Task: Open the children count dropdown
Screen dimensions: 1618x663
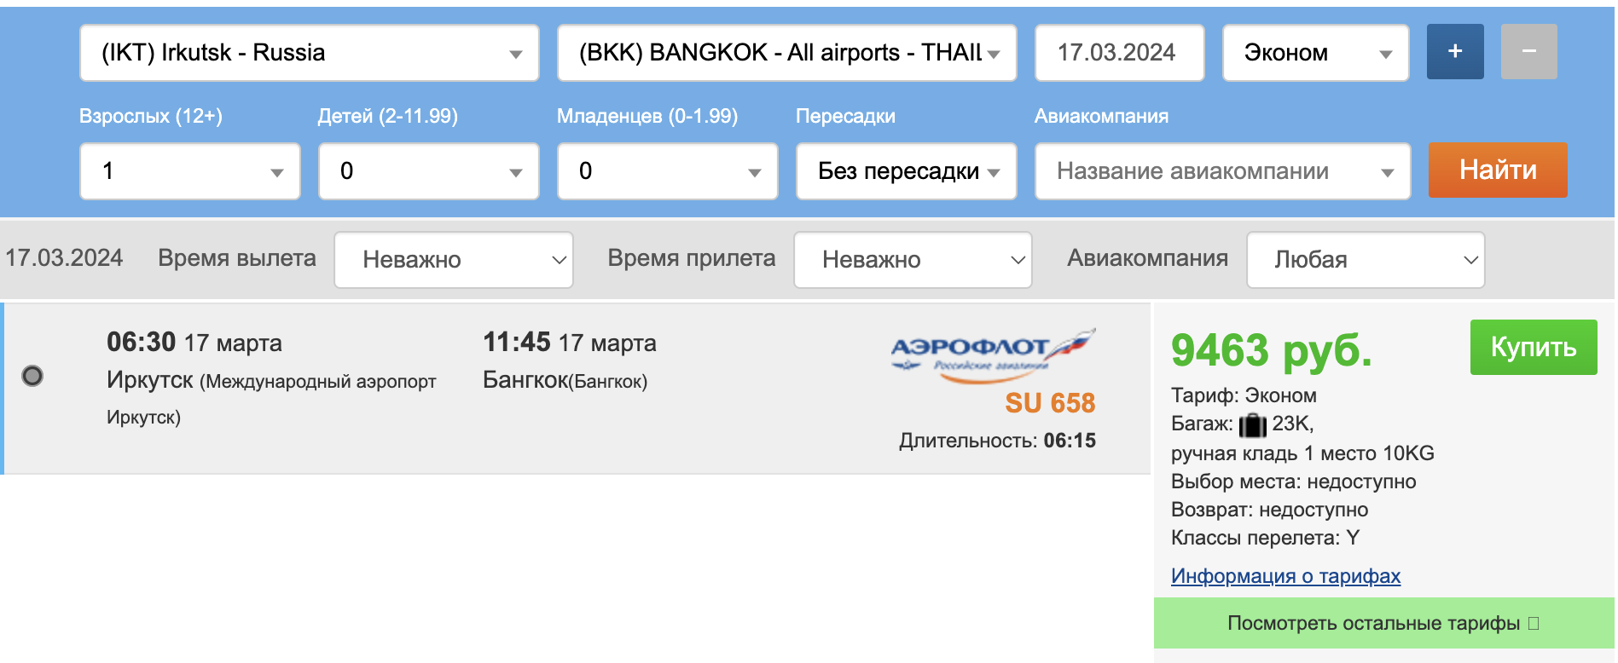Action: click(x=429, y=171)
